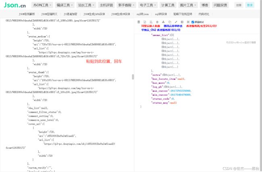Toggle the 保留转义 checkbox
262x172 pixels.
tap(193, 22)
